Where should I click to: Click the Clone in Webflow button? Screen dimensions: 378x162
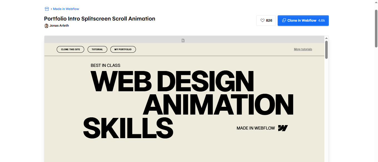pos(303,21)
